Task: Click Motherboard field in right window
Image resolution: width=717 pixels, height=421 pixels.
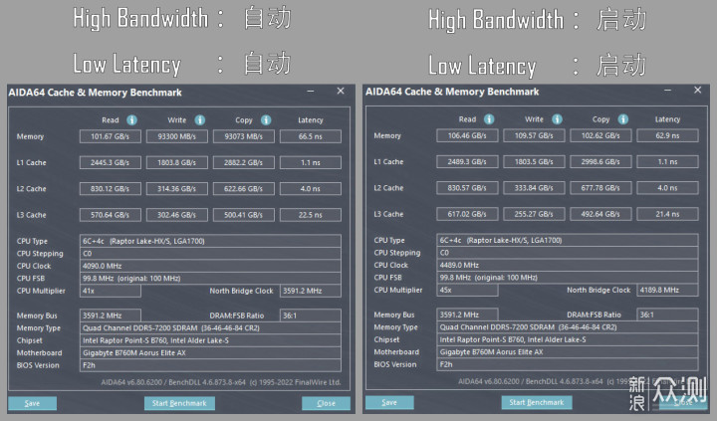Action: pos(568,352)
